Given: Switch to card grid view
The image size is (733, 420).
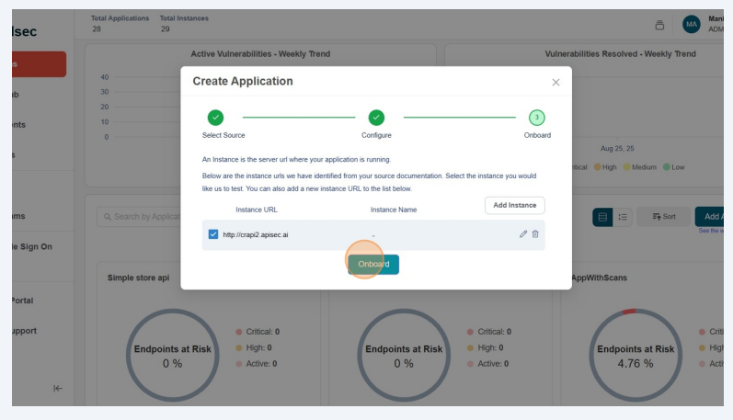Looking at the screenshot, I should [603, 217].
